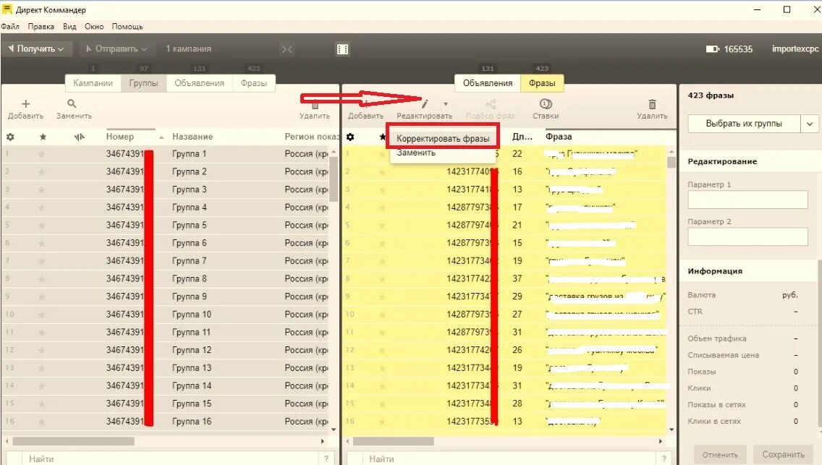Screen dimensions: 822x465
Task: Open the Правка menu
Action: tap(41, 26)
